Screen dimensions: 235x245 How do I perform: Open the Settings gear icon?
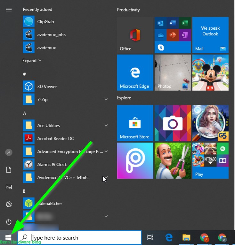click(9, 204)
